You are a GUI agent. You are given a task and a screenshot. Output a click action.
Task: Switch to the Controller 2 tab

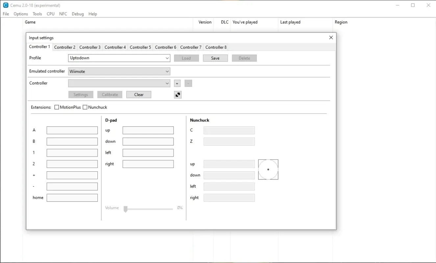coord(65,47)
